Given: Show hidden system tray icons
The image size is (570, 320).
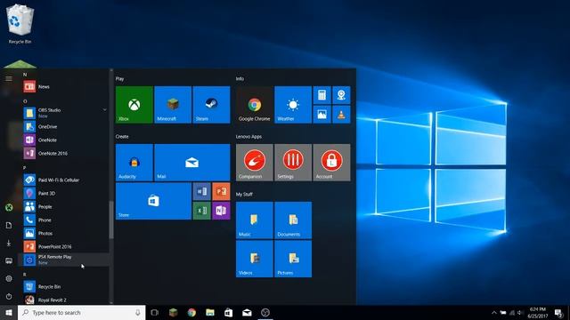Looking at the screenshot, I should pos(493,312).
